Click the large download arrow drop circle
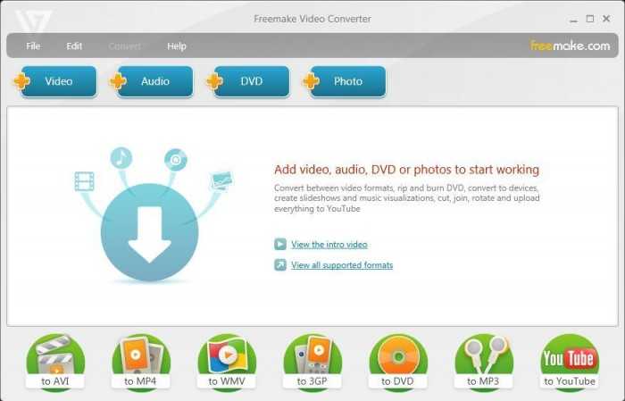Image resolution: width=625 pixels, height=401 pixels. 149,232
